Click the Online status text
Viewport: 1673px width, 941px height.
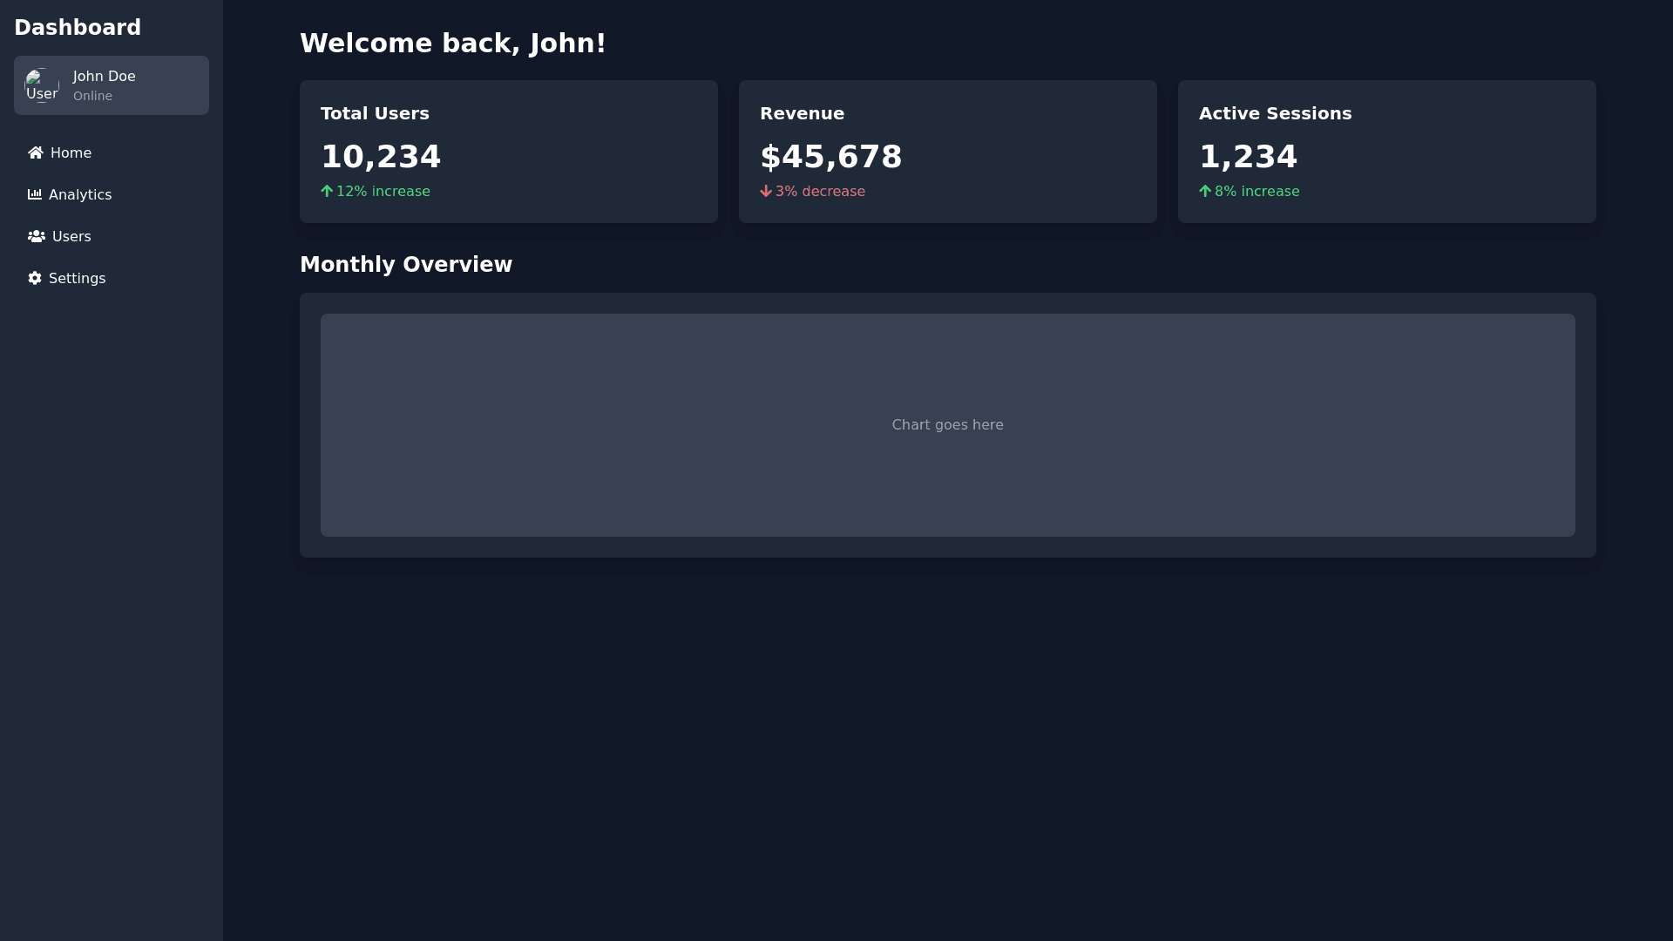pyautogui.click(x=92, y=96)
